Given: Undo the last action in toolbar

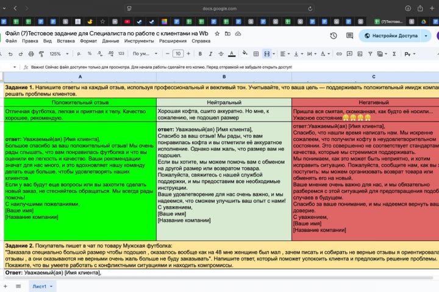Looking at the screenshot, I should point(10,54).
